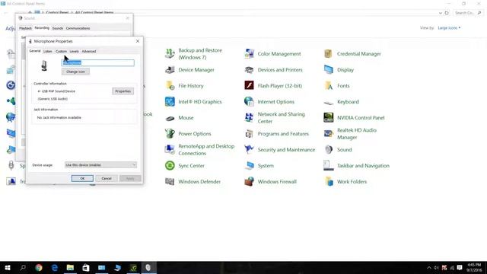Viewport: 487px width, 274px height.
Task: Open the Windows Defender icon
Action: [170, 181]
